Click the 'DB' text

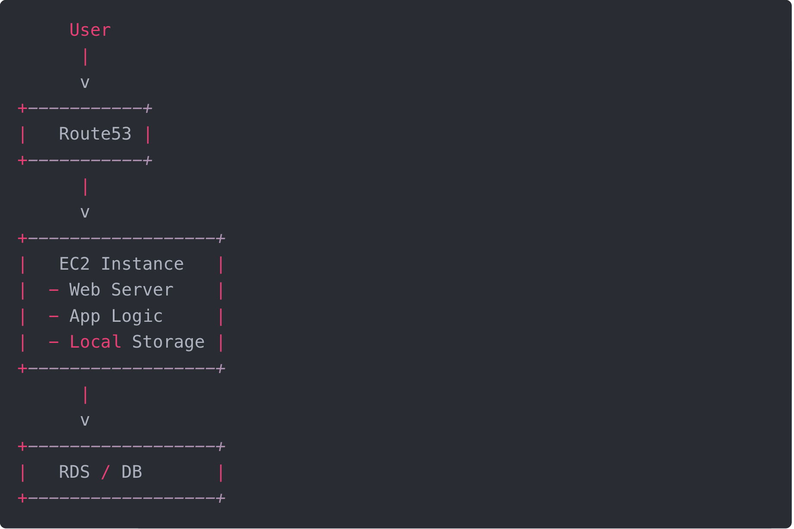pyautogui.click(x=132, y=472)
